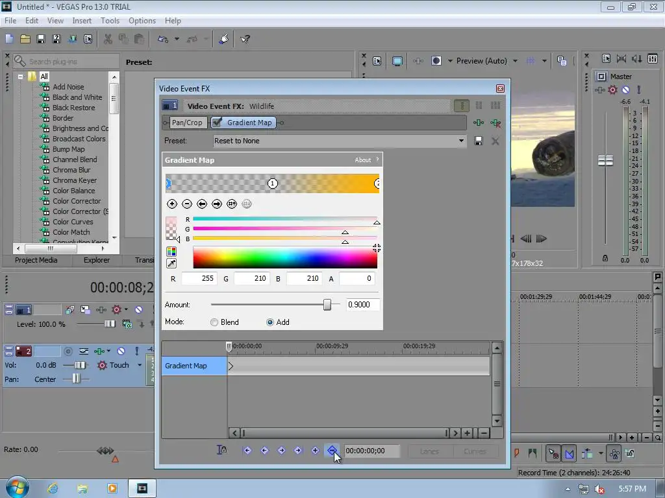Click the R color value field

click(199, 278)
